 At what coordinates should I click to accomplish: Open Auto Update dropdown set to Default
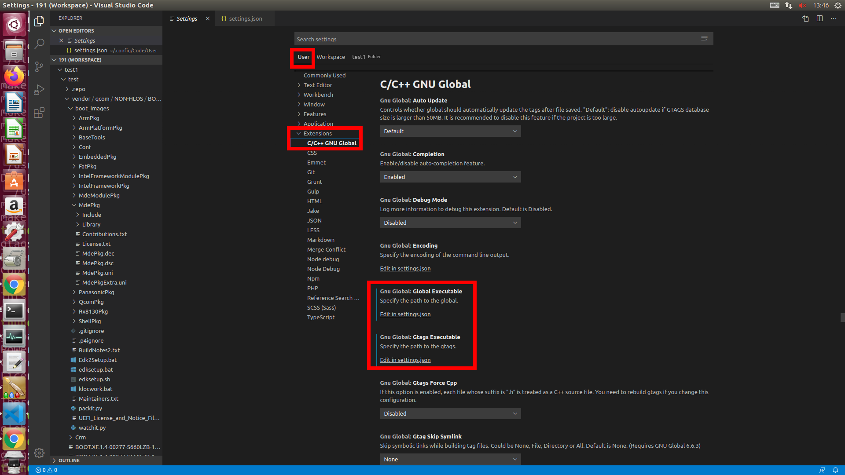450,131
